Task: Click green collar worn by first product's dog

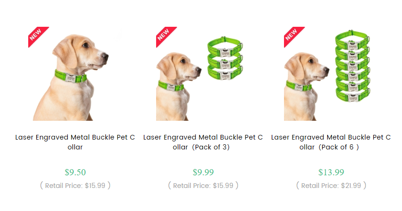Action: 71,76
